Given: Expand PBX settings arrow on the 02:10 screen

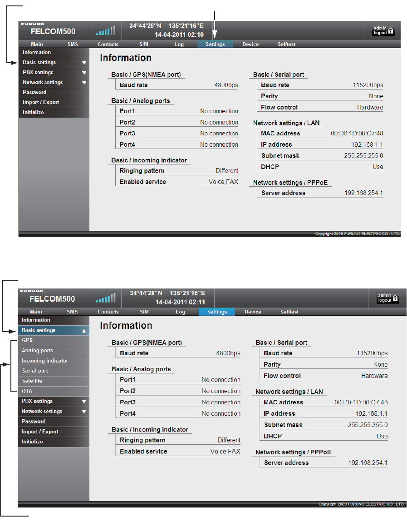Looking at the screenshot, I should 84,73.
